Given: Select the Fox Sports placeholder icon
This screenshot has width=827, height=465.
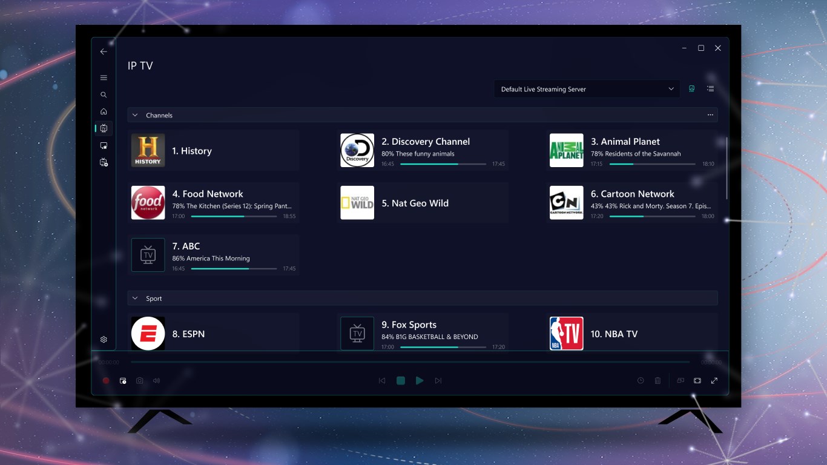Looking at the screenshot, I should point(357,334).
